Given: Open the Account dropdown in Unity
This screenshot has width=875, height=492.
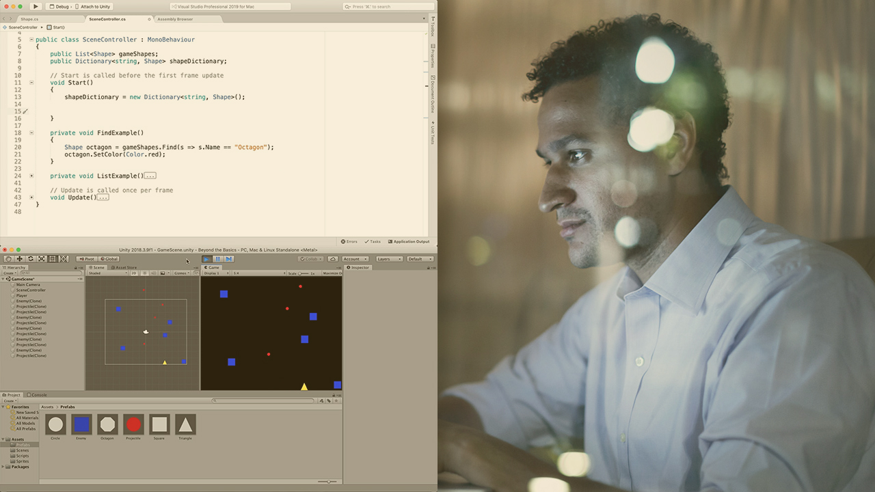Looking at the screenshot, I should pyautogui.click(x=355, y=259).
